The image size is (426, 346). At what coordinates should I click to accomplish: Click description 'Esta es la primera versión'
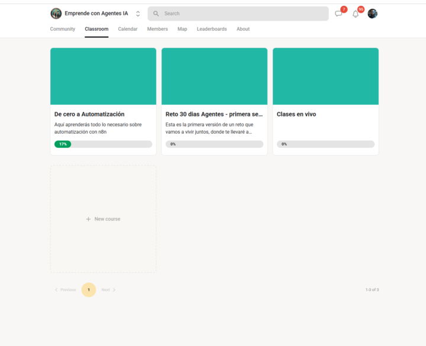209,128
